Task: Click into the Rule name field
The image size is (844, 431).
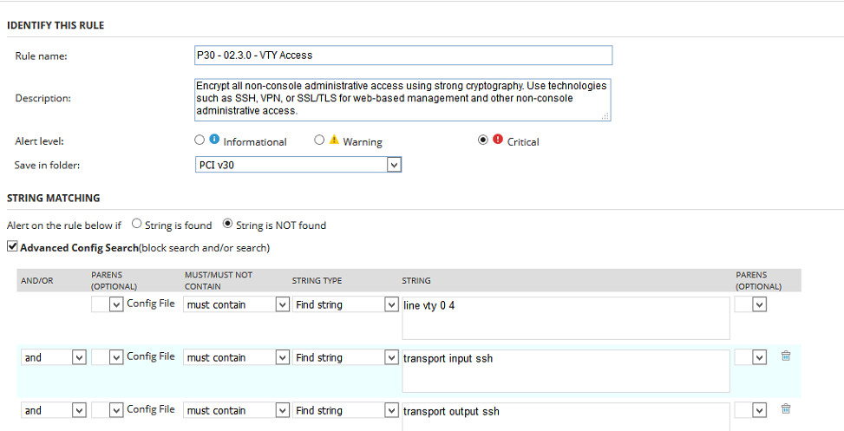Action: coord(403,56)
